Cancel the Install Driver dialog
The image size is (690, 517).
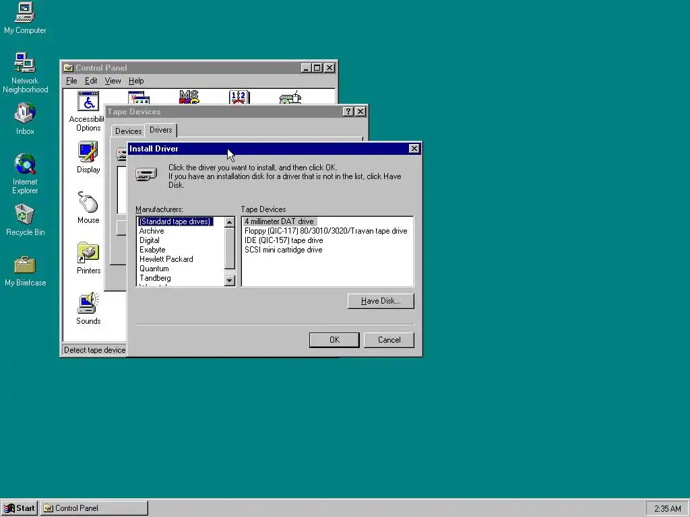pyautogui.click(x=389, y=340)
